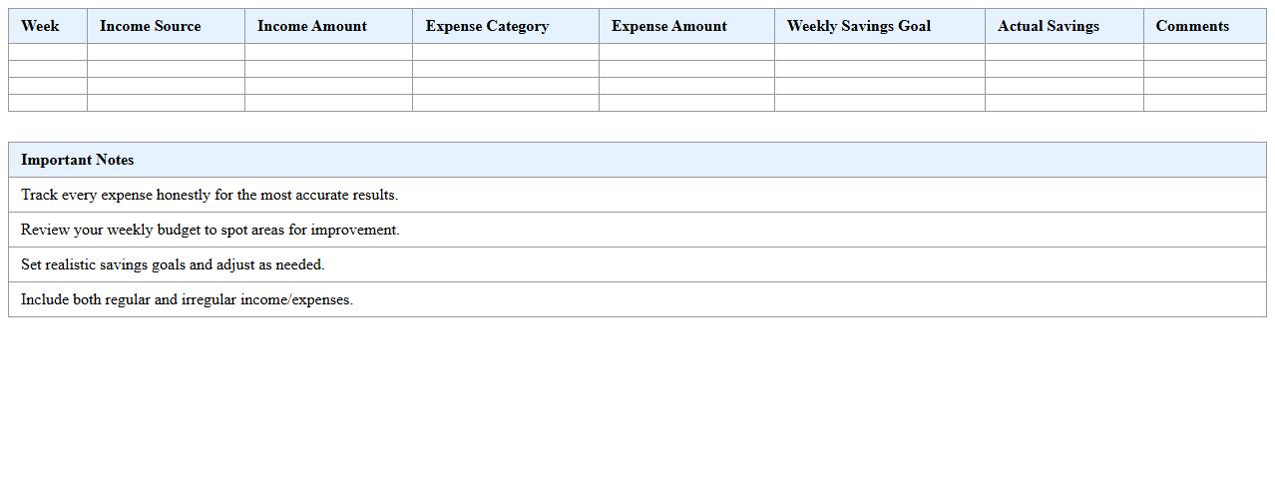Click the last empty cell under Weekly Savings Goal
This screenshot has width=1275, height=500.
tap(879, 103)
